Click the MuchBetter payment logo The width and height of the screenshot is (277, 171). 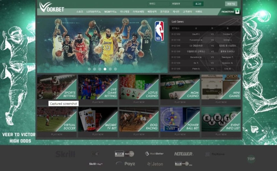tap(154, 154)
